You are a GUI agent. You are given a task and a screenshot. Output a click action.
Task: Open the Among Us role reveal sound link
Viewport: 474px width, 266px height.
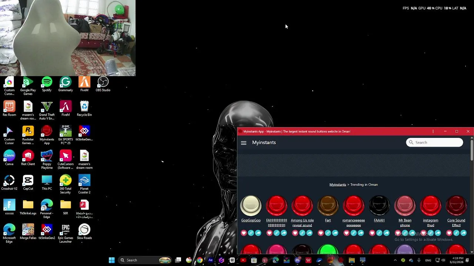[x=302, y=223]
